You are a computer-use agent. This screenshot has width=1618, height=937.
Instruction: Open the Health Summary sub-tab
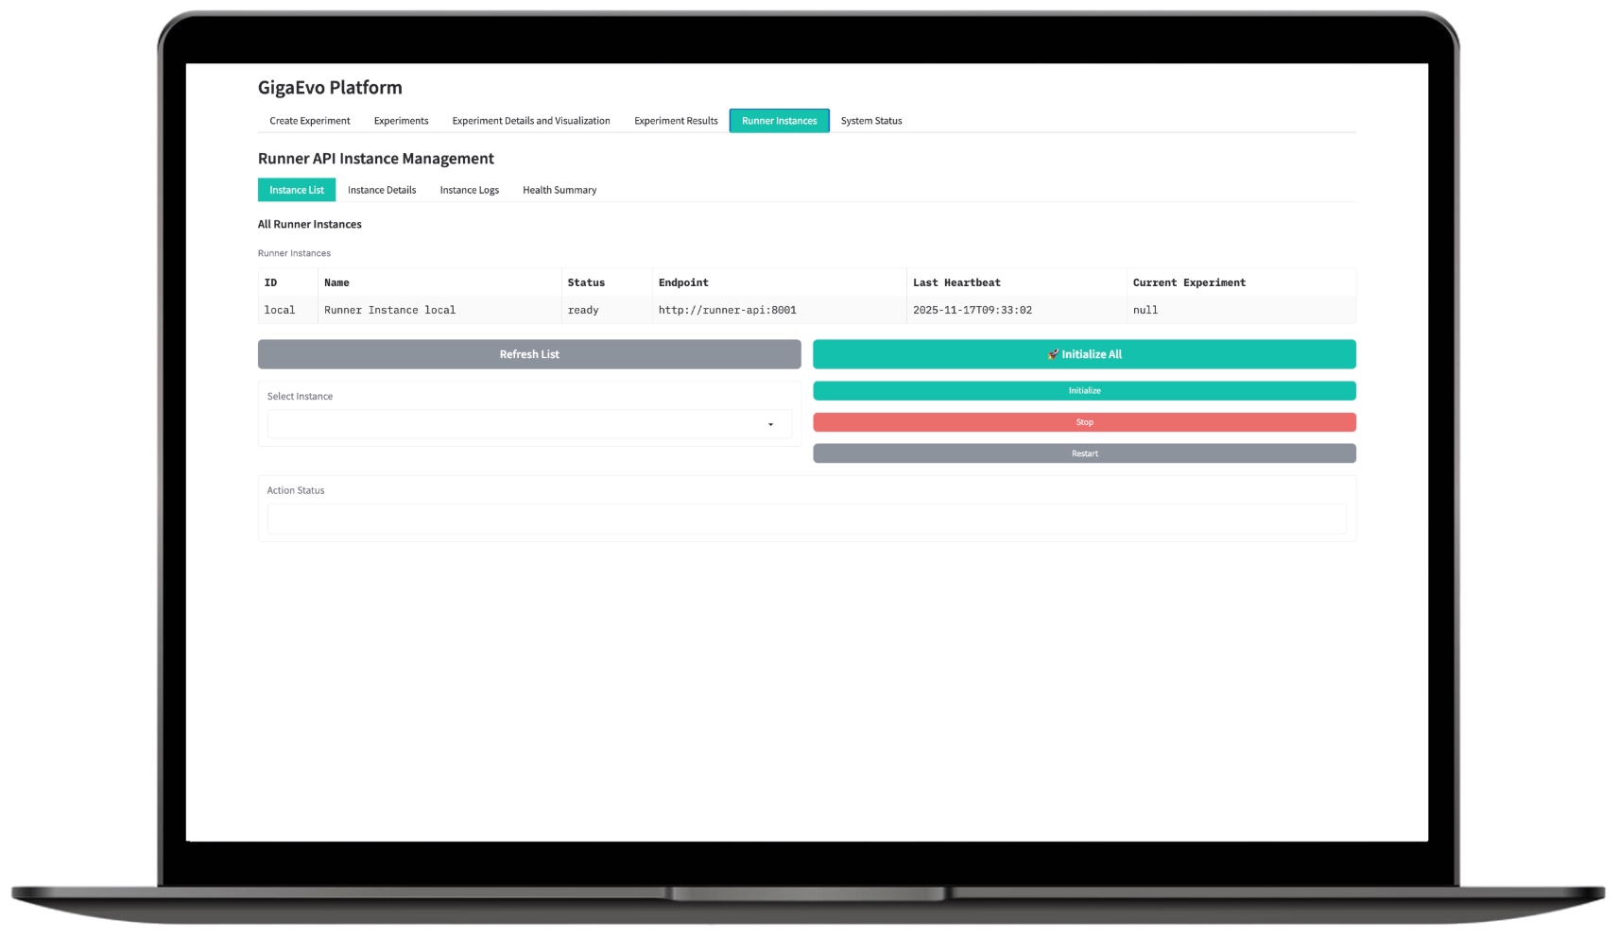click(559, 190)
